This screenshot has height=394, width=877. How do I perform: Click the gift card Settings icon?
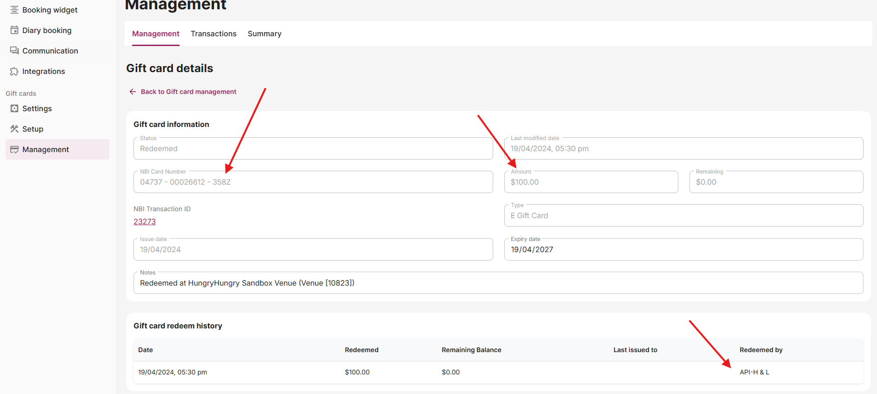click(14, 108)
